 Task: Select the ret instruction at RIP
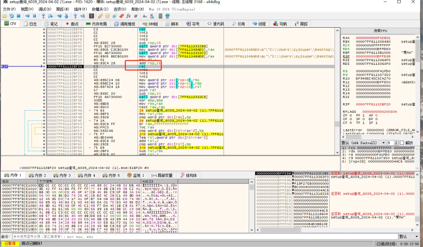pos(143,66)
